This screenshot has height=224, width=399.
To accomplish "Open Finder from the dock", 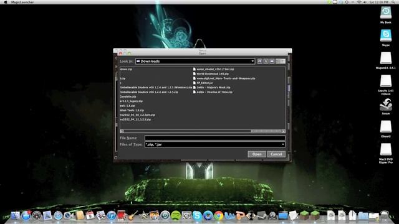I will (15, 216).
